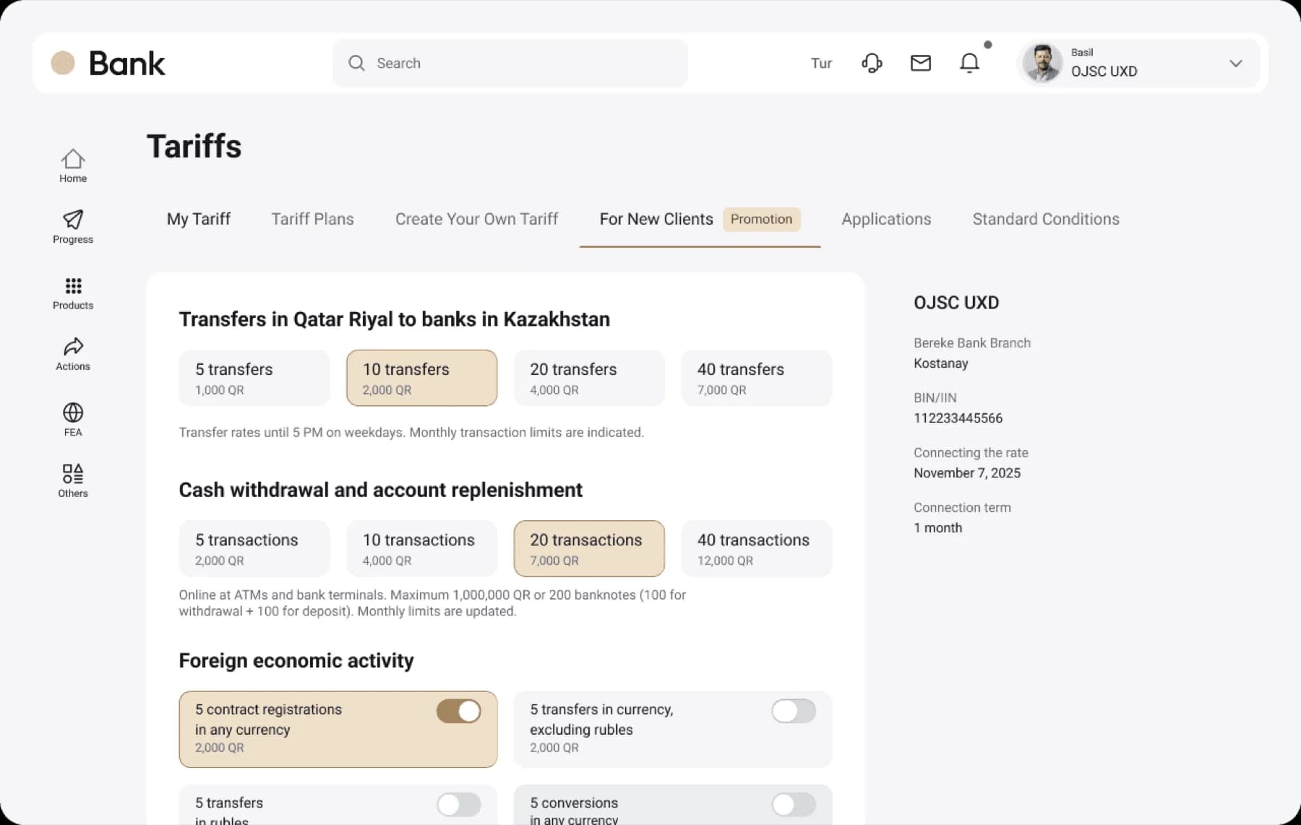Viewport: 1301px width, 825px height.
Task: Turn on 5 transfers in currency excluding rubles
Action: point(794,711)
